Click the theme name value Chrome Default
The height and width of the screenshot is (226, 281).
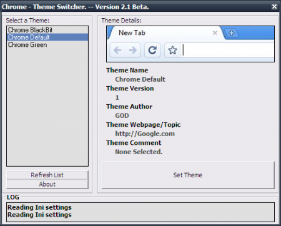coord(140,79)
